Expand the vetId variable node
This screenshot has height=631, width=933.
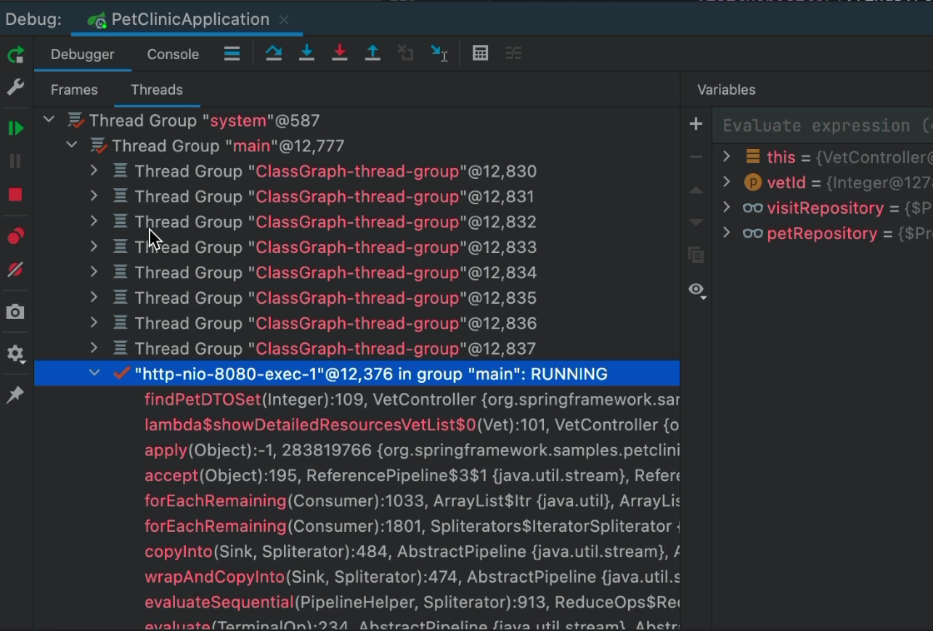tap(726, 182)
